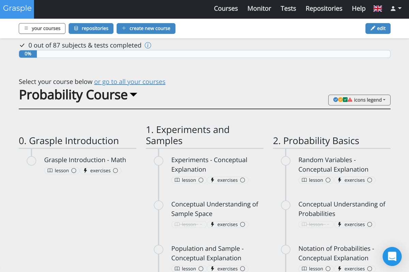This screenshot has width=409, height=272.
Task: Open the Help menu
Action: click(x=359, y=9)
